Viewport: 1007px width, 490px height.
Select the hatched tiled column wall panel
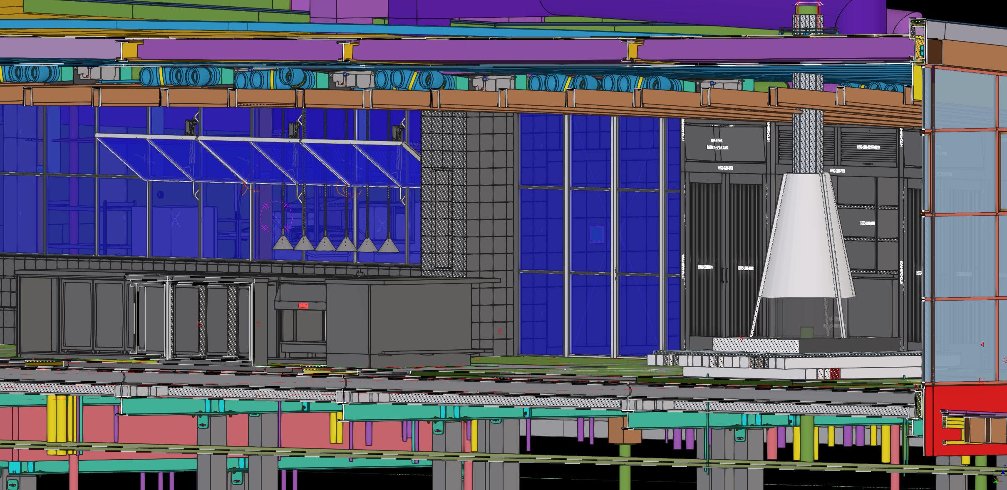click(x=444, y=194)
